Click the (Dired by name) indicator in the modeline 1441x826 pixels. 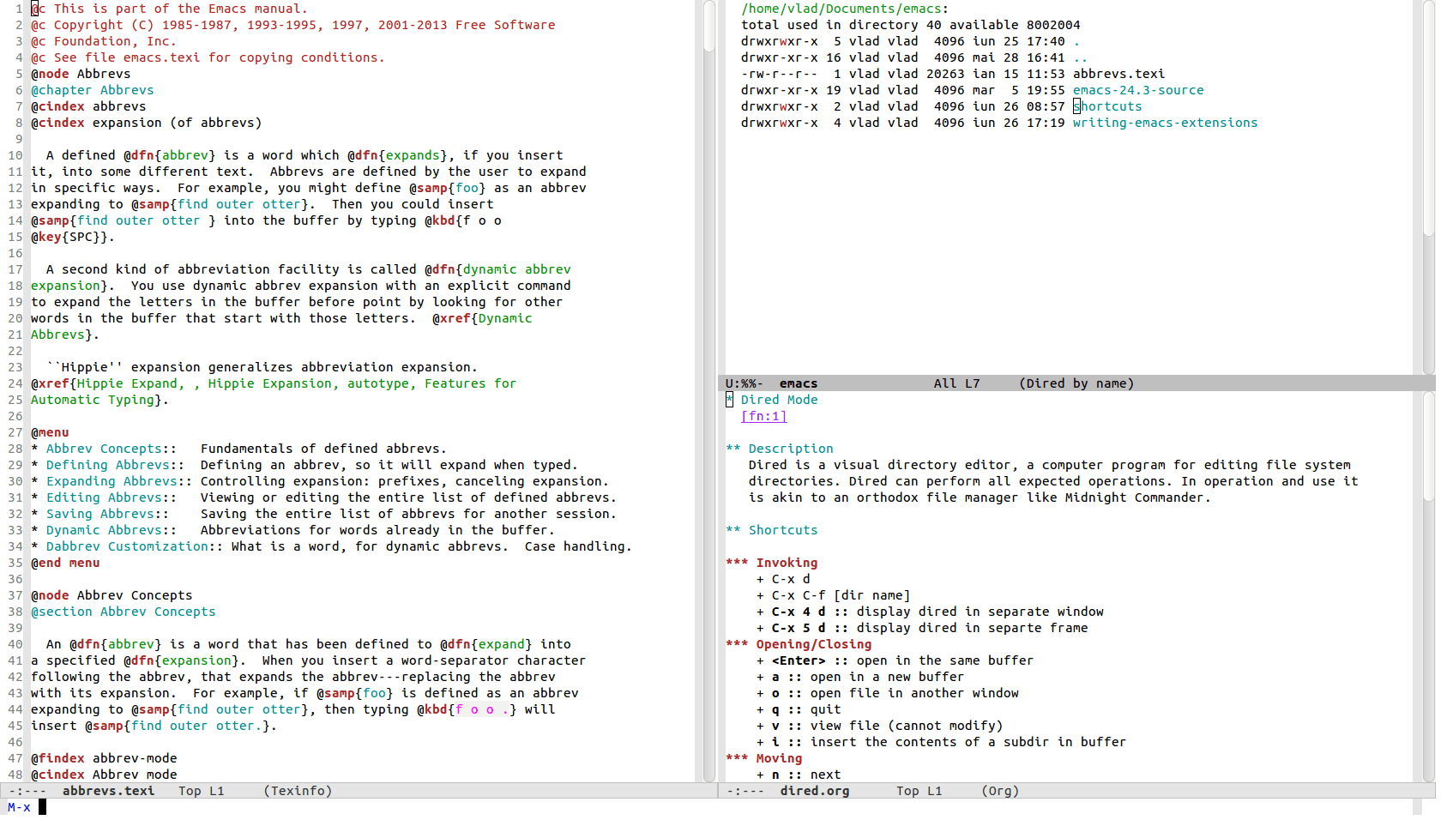pyautogui.click(x=1076, y=383)
